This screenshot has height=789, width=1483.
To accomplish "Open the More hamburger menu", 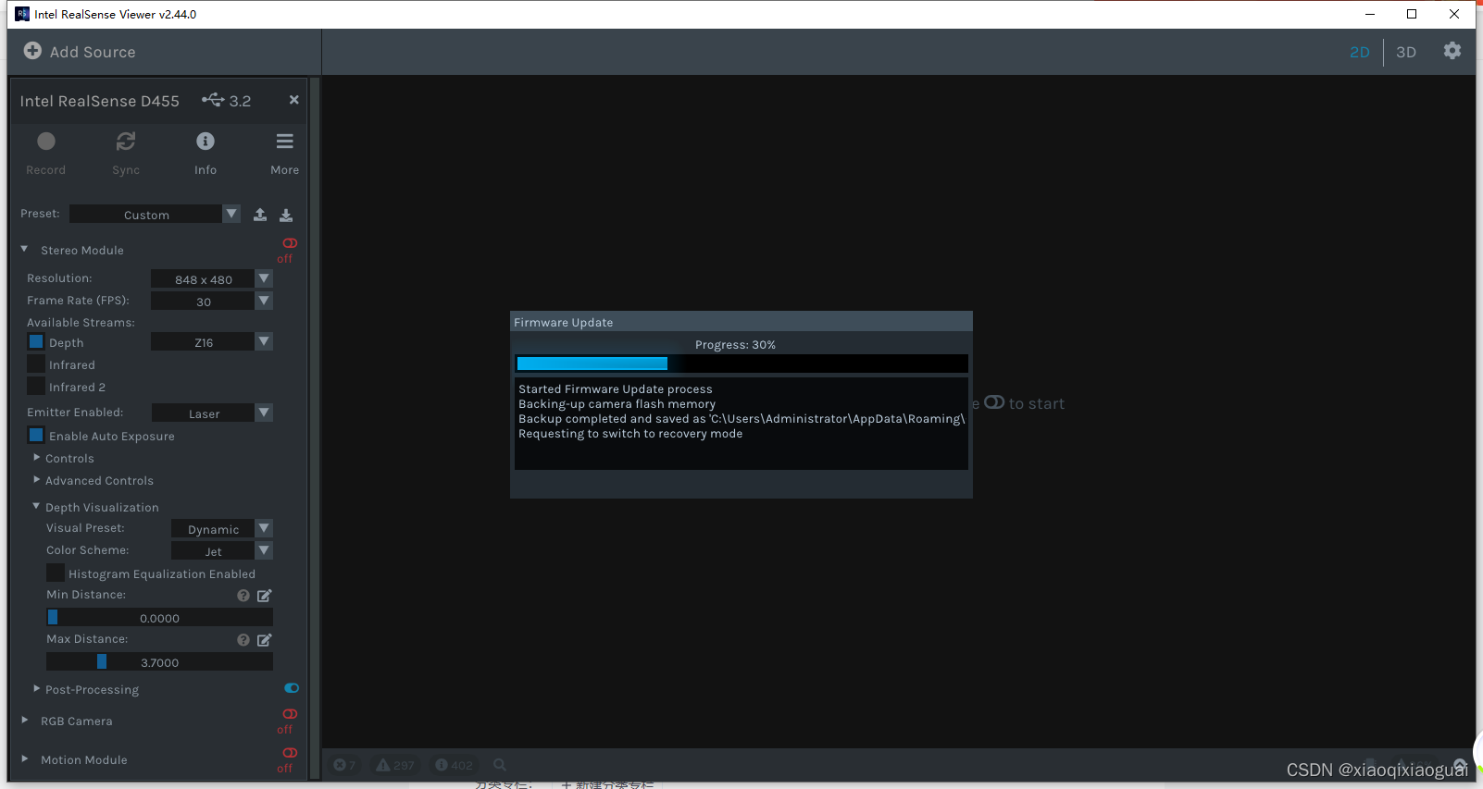I will (285, 142).
